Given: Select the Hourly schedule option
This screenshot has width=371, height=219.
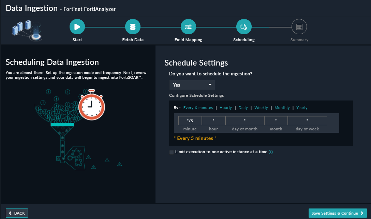Looking at the screenshot, I should tap(225, 108).
